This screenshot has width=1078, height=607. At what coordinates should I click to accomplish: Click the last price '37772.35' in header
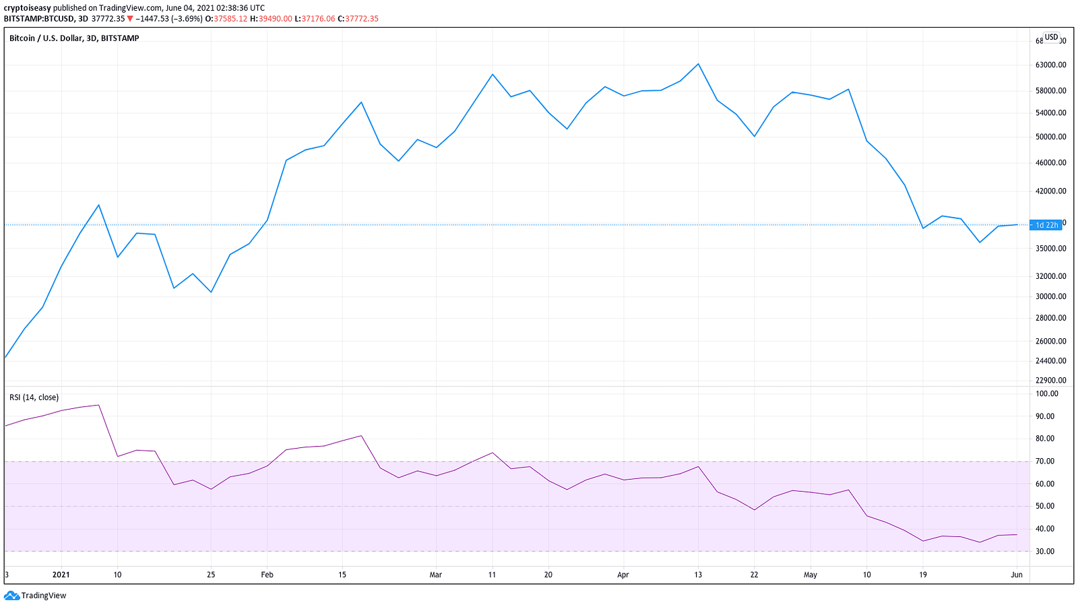(x=108, y=19)
